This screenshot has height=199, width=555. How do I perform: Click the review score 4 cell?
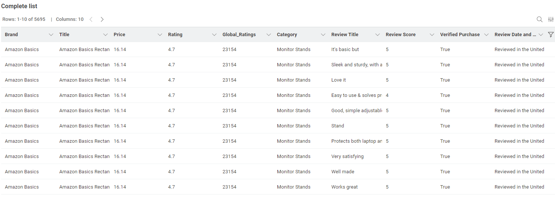pyautogui.click(x=387, y=95)
